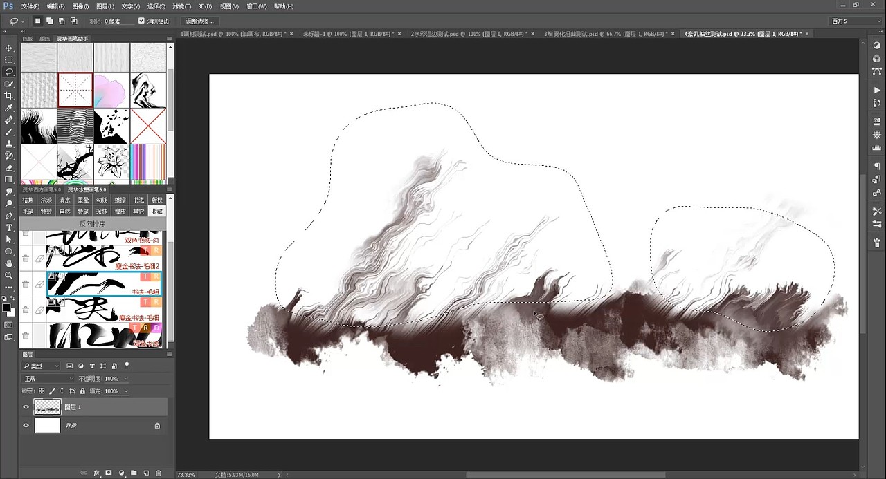
Task: Click the Lock position cross-arrows icon
Action: point(62,391)
